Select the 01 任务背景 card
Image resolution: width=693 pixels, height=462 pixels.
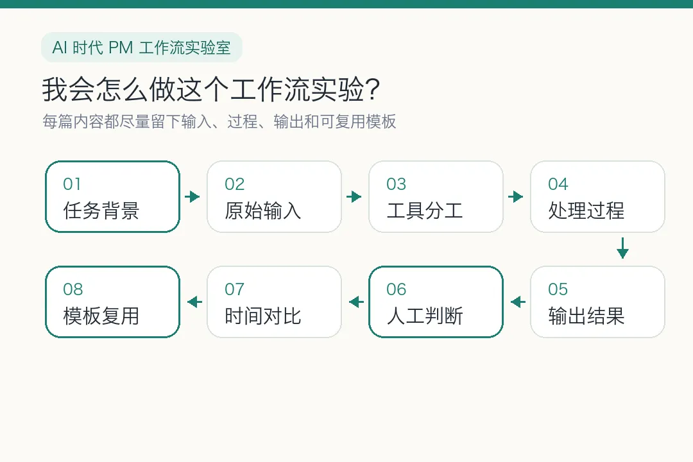click(113, 197)
